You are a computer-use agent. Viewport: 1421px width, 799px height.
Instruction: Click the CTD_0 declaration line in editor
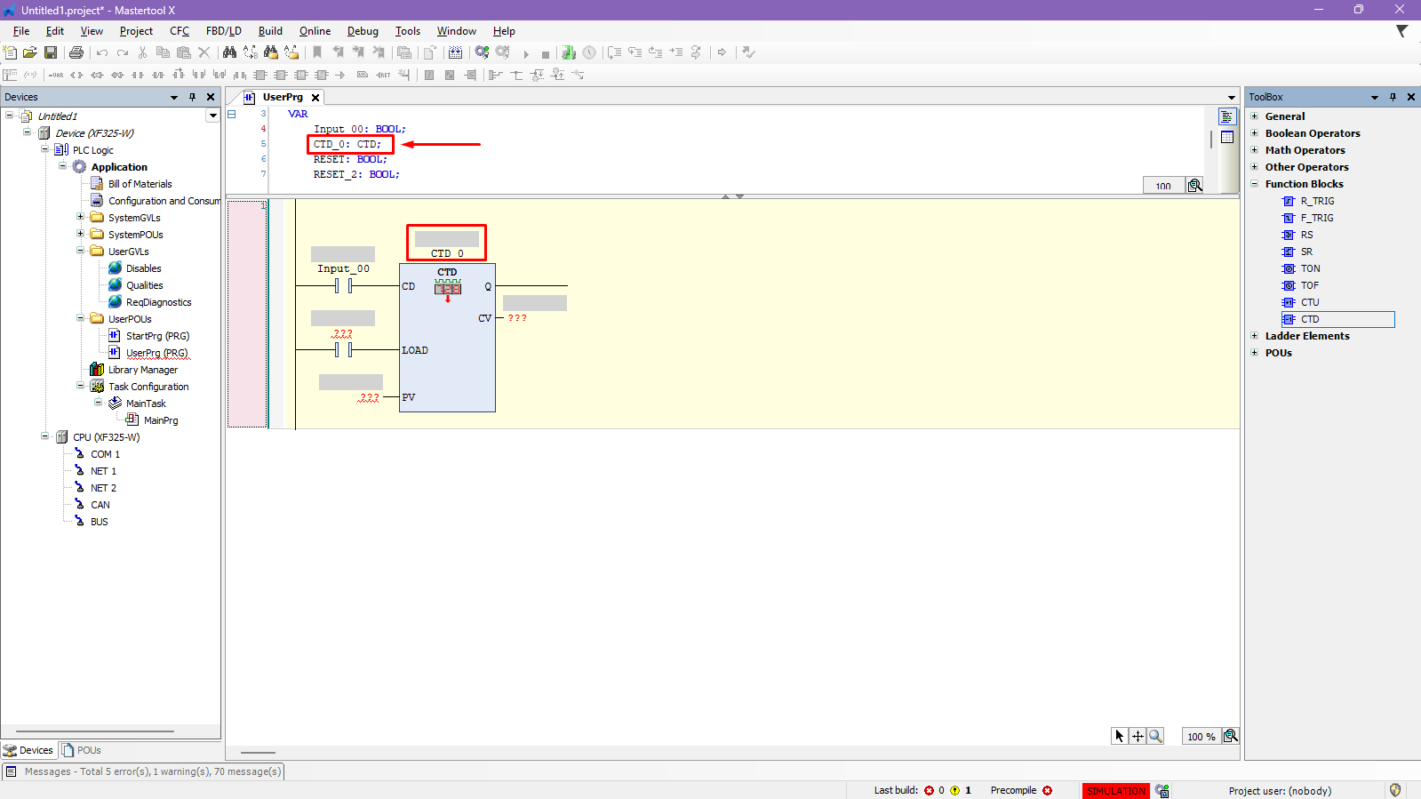[347, 144]
